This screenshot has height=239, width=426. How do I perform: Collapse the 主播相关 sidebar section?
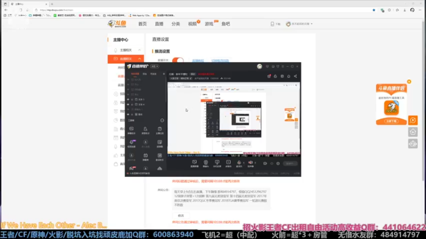[140, 50]
